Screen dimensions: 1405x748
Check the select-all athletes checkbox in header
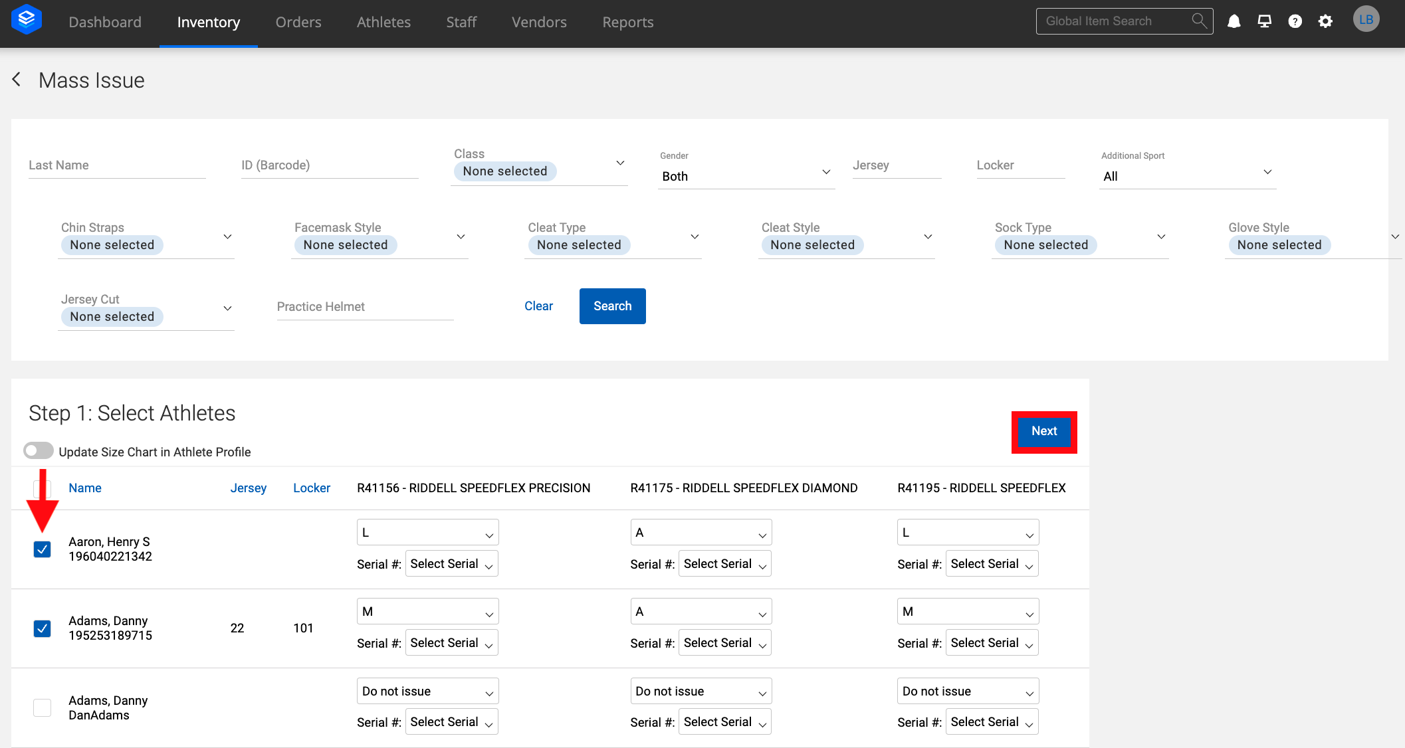click(42, 488)
